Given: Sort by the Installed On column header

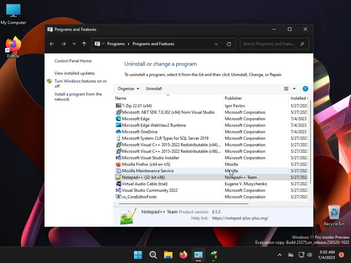Looking at the screenshot, I should 299,98.
